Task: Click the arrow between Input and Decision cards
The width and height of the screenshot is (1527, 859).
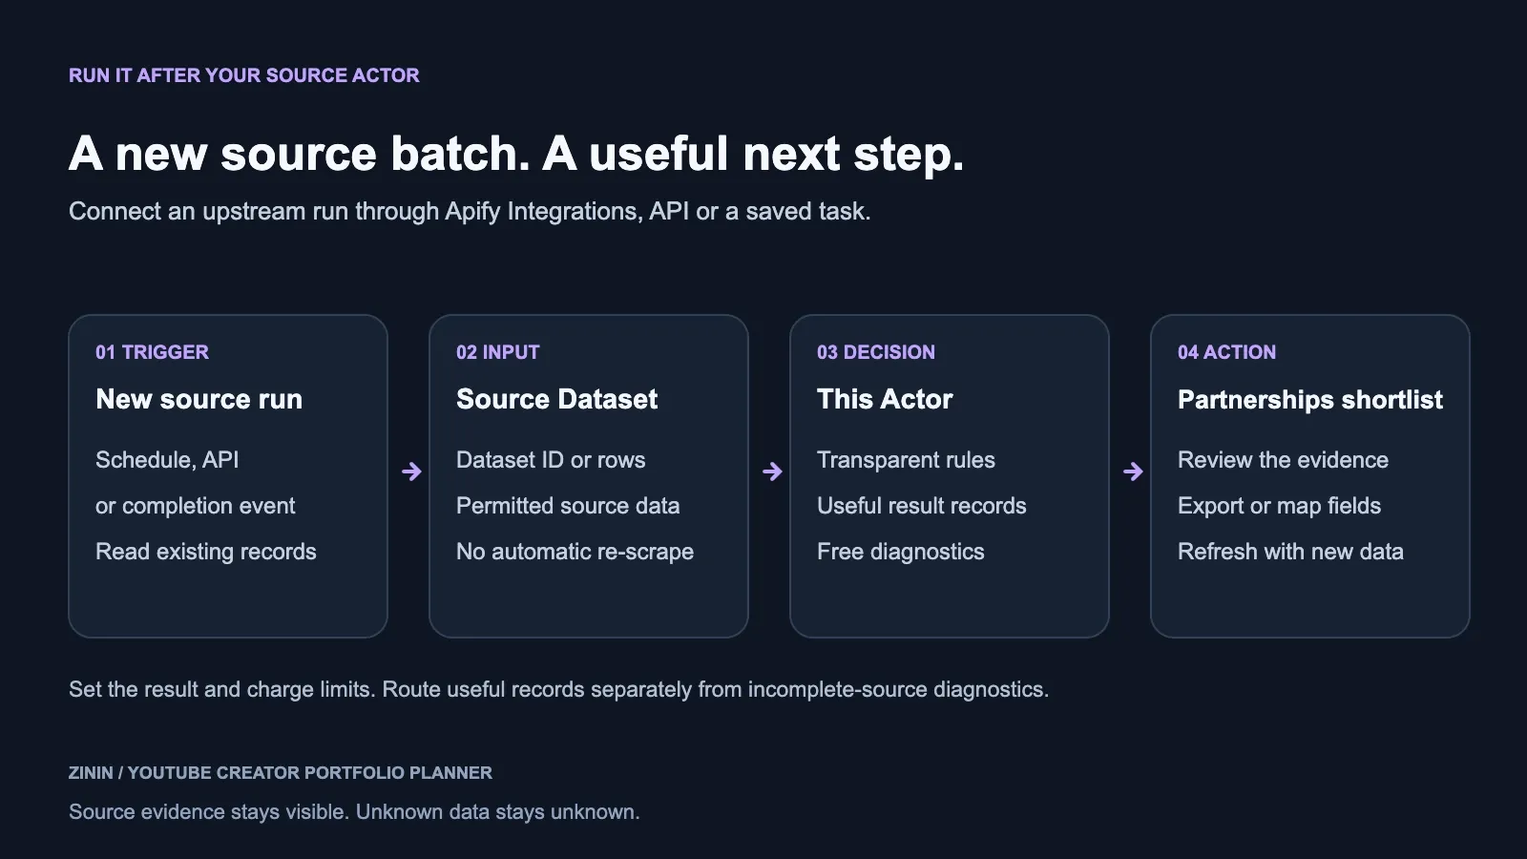Action: point(772,471)
